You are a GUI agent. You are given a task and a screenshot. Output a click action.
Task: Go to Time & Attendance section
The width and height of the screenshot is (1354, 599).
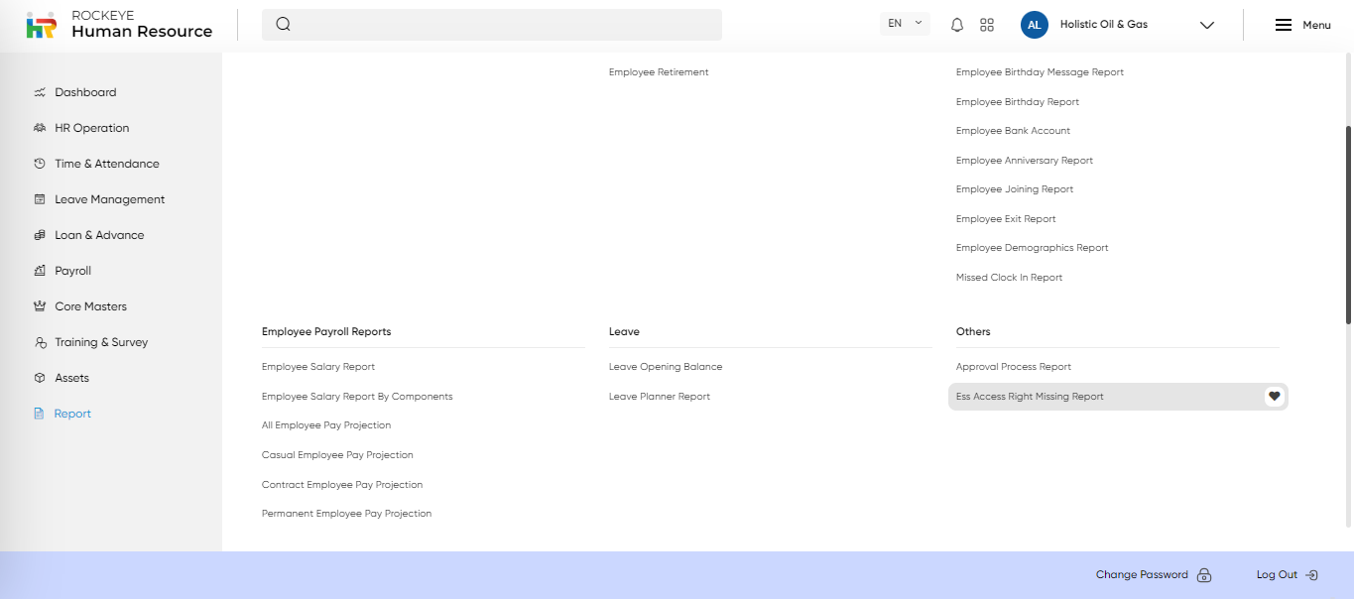107,164
